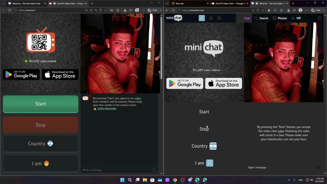Viewport: 327px width, 184px height.
Task: Open Minichat hamburger menu
Action: [319, 18]
